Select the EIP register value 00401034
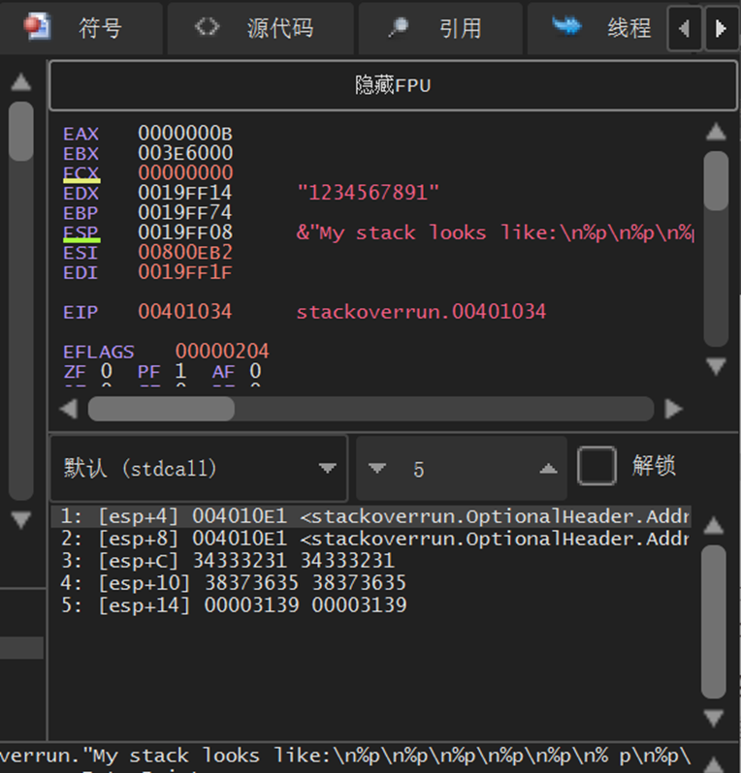 [x=185, y=312]
